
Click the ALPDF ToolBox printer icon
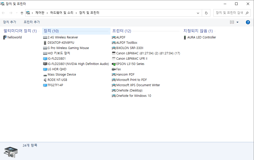[114, 43]
